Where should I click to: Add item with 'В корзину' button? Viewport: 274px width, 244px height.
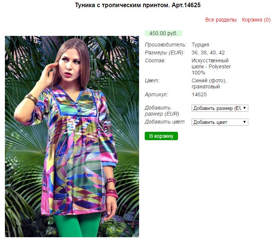(161, 136)
